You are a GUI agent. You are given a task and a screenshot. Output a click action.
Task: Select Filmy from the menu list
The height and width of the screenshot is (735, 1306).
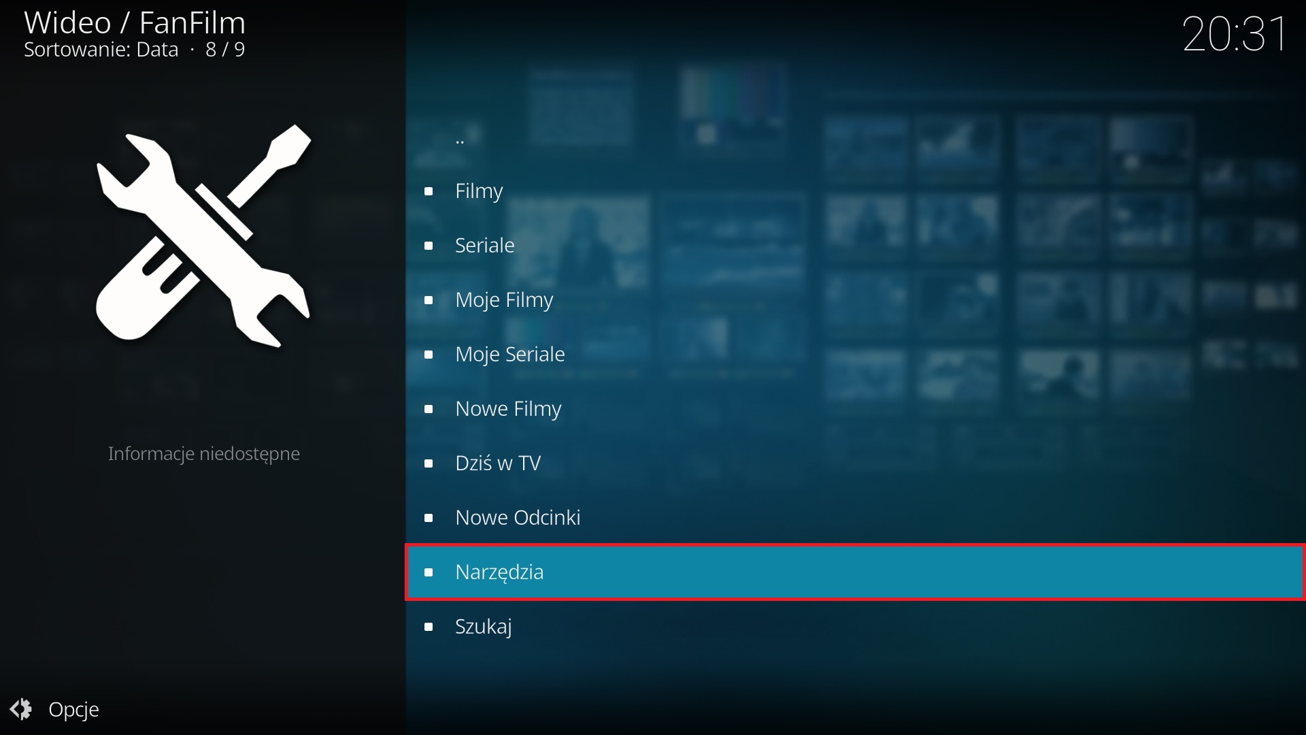[478, 191]
